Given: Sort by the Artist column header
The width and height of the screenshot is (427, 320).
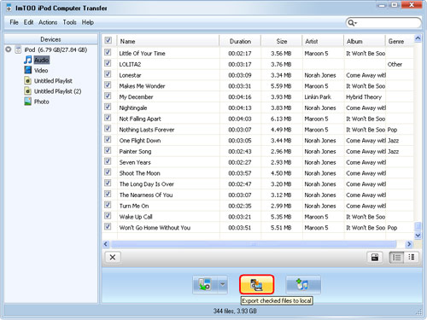Looking at the screenshot, I should pos(323,41).
